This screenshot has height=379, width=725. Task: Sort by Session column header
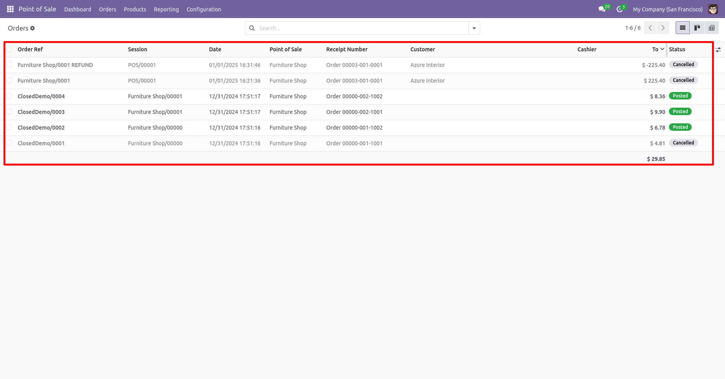138,49
